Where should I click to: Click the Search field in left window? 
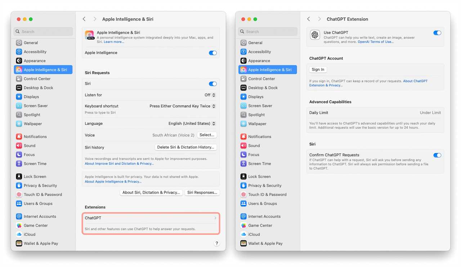pyautogui.click(x=43, y=32)
